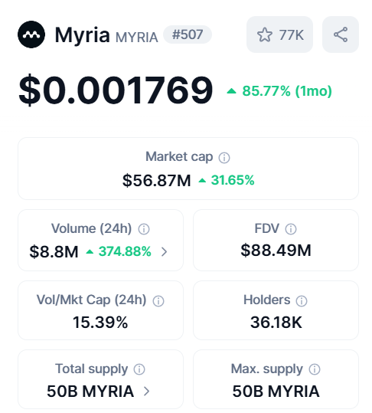Click the $0.001769 price value
Screen dimensions: 372x413
(116, 90)
